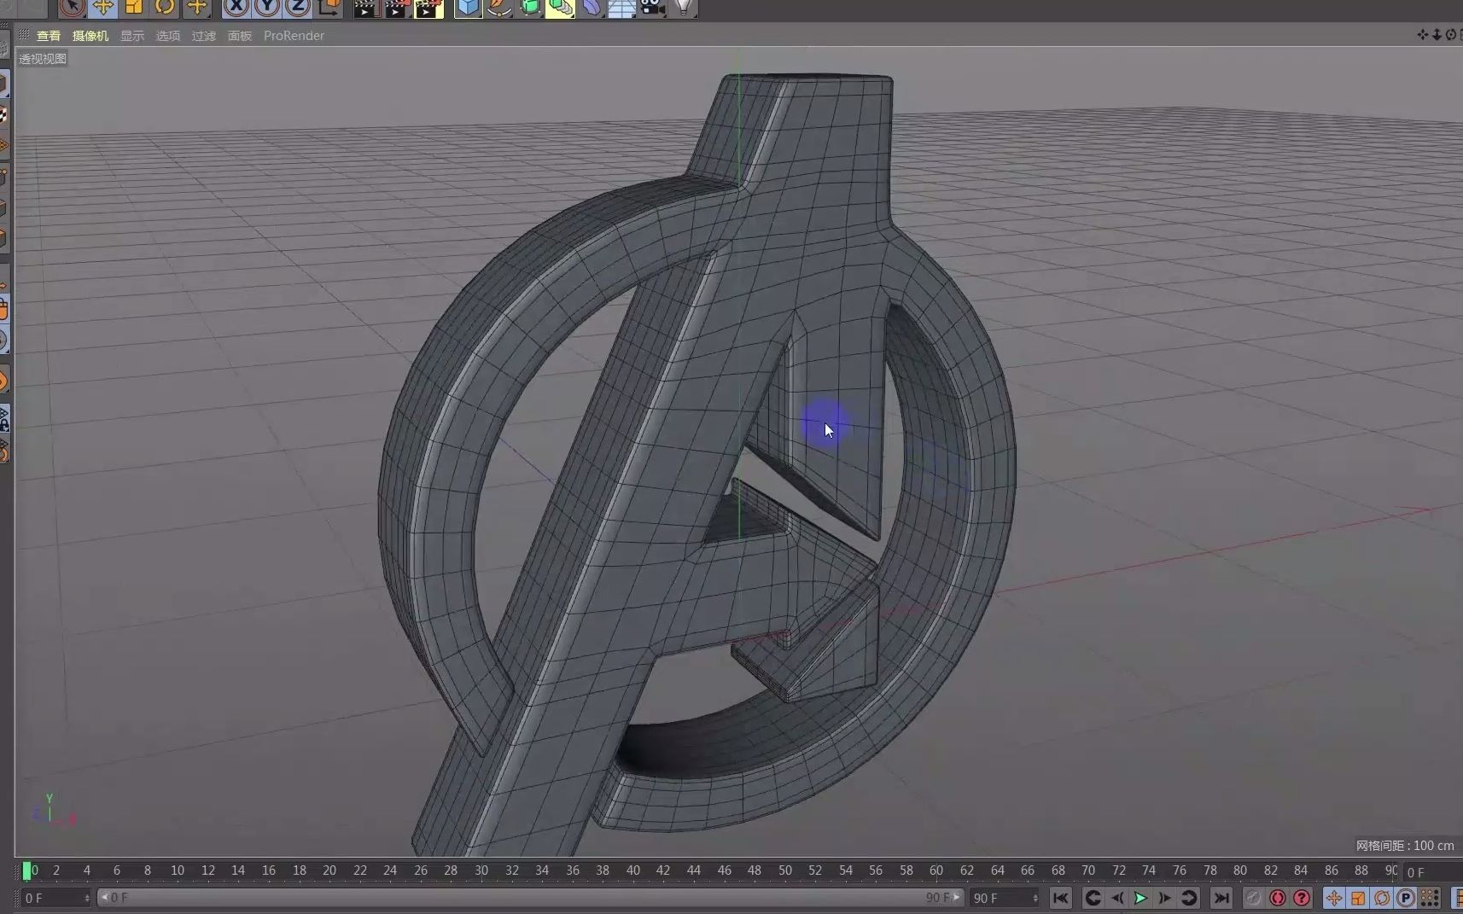Toggle Parameter keyframe recording
The image size is (1463, 914).
point(1406,898)
